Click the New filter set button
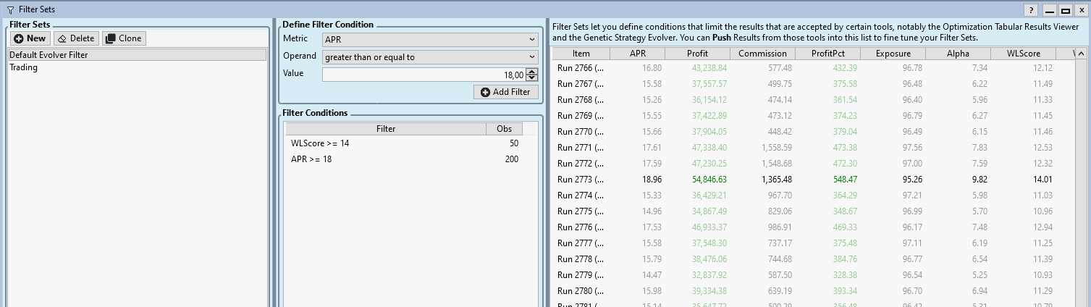The width and height of the screenshot is (1091, 307). click(x=30, y=38)
